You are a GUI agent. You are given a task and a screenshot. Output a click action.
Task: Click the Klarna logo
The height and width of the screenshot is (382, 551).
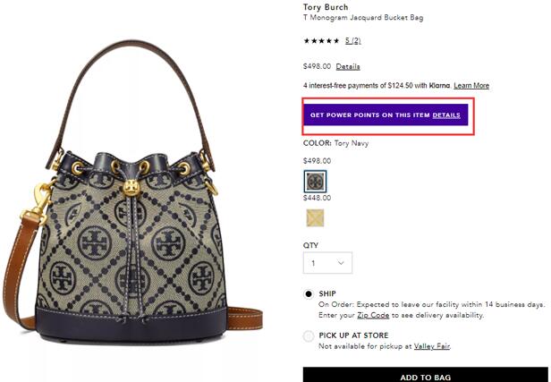[438, 86]
